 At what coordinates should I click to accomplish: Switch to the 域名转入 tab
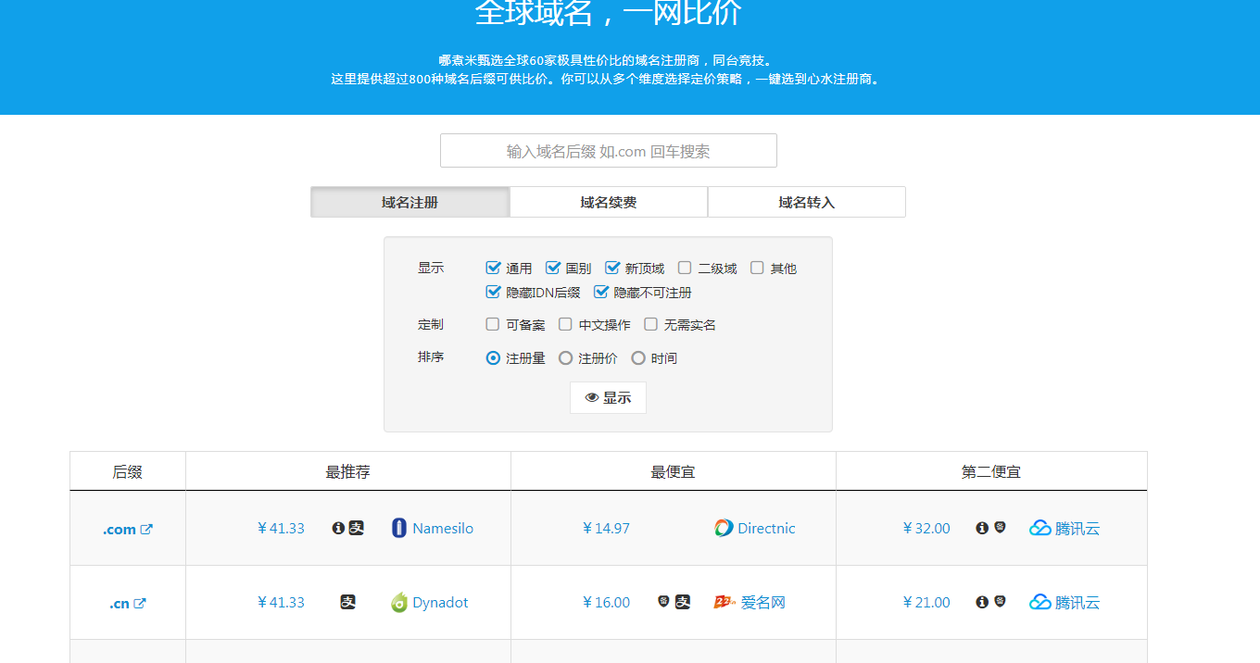[806, 202]
